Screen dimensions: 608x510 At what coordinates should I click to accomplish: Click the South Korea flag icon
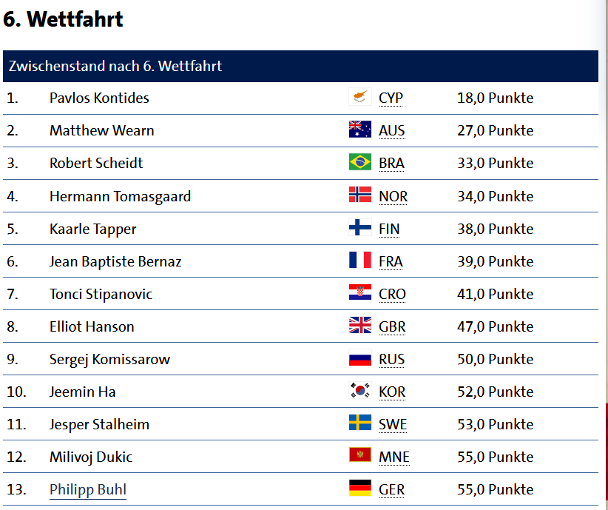tap(360, 390)
